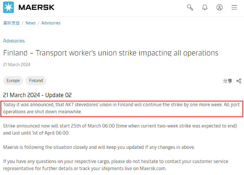Click the share network icon
Image resolution: width=244 pixels, height=175 pixels.
tap(239, 81)
